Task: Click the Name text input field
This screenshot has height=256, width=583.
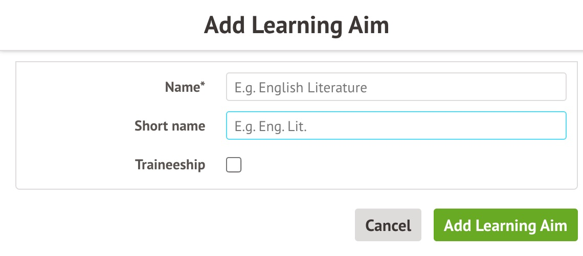Action: click(x=396, y=87)
